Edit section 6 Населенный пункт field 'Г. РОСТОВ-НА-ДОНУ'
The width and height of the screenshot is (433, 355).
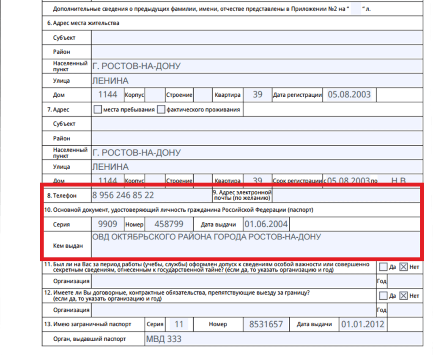257,66
